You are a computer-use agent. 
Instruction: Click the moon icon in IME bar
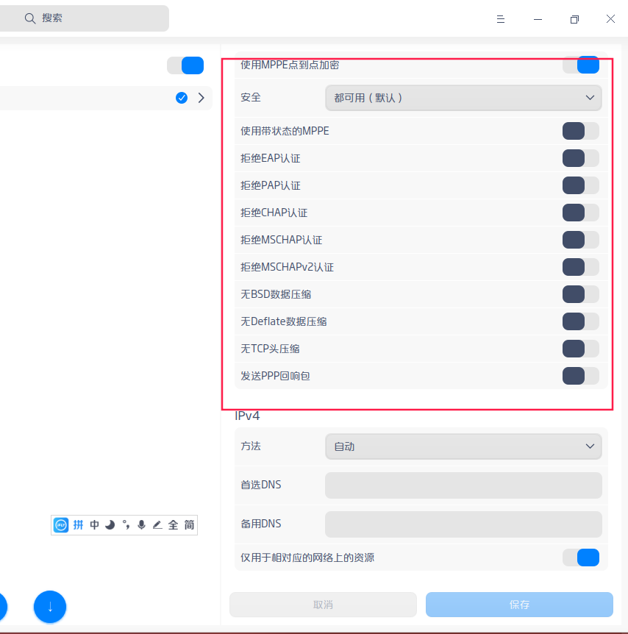coord(110,525)
